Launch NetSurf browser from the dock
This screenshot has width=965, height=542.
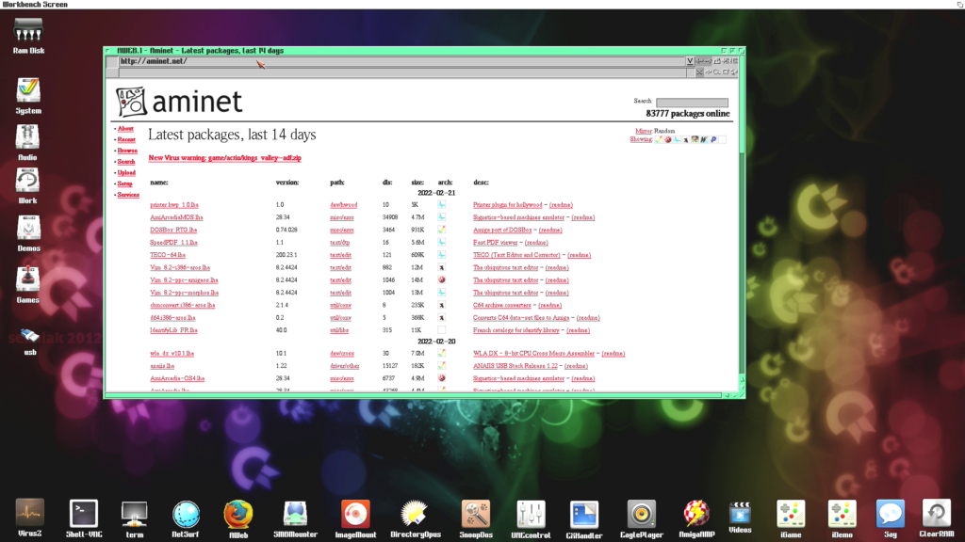(x=186, y=519)
